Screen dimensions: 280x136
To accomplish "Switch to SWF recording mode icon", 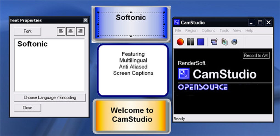I will [x=234, y=42].
